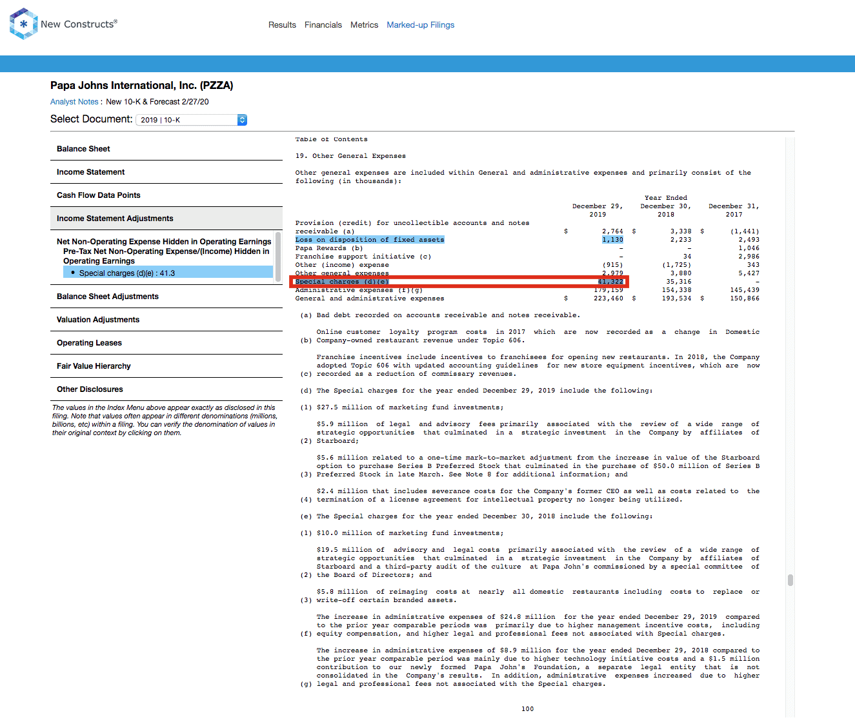Click the New Constructs snowflake logo
Viewport: 855px width, 722px height.
24,24
